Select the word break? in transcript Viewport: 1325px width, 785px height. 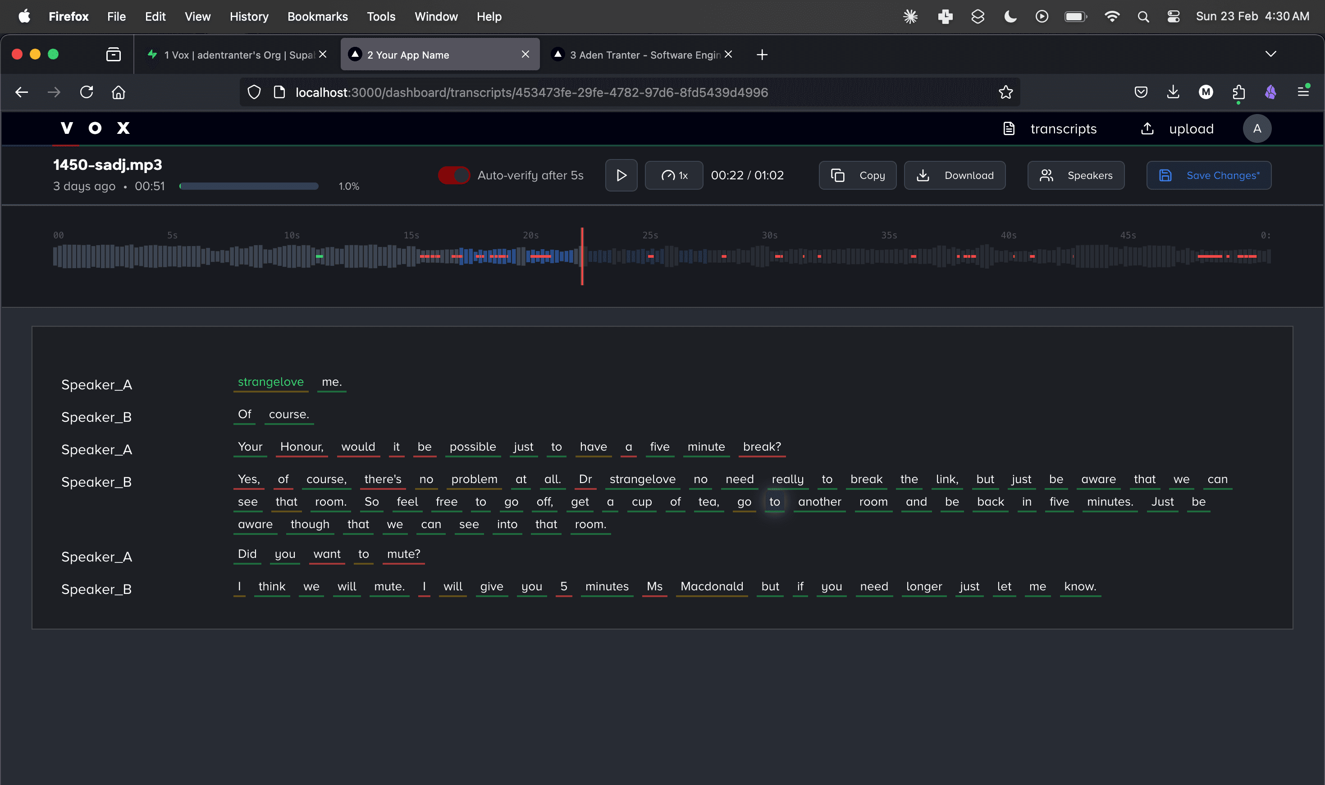[762, 447]
